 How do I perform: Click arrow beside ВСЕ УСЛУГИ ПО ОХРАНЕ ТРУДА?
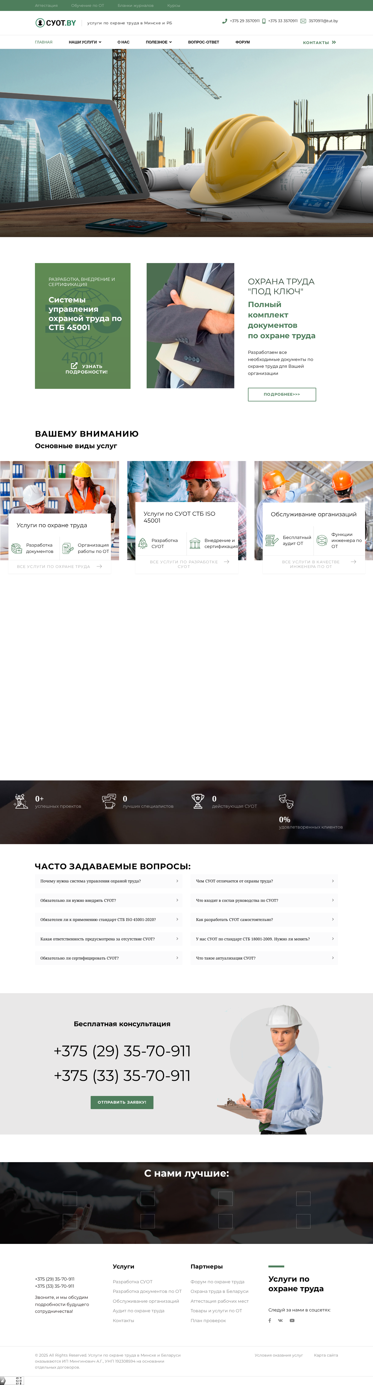tap(99, 566)
